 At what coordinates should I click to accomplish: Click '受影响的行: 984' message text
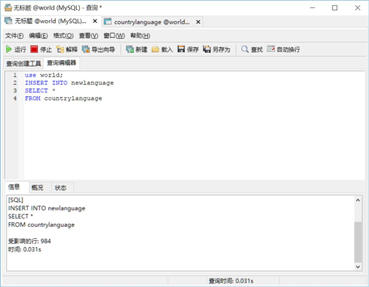click(29, 241)
